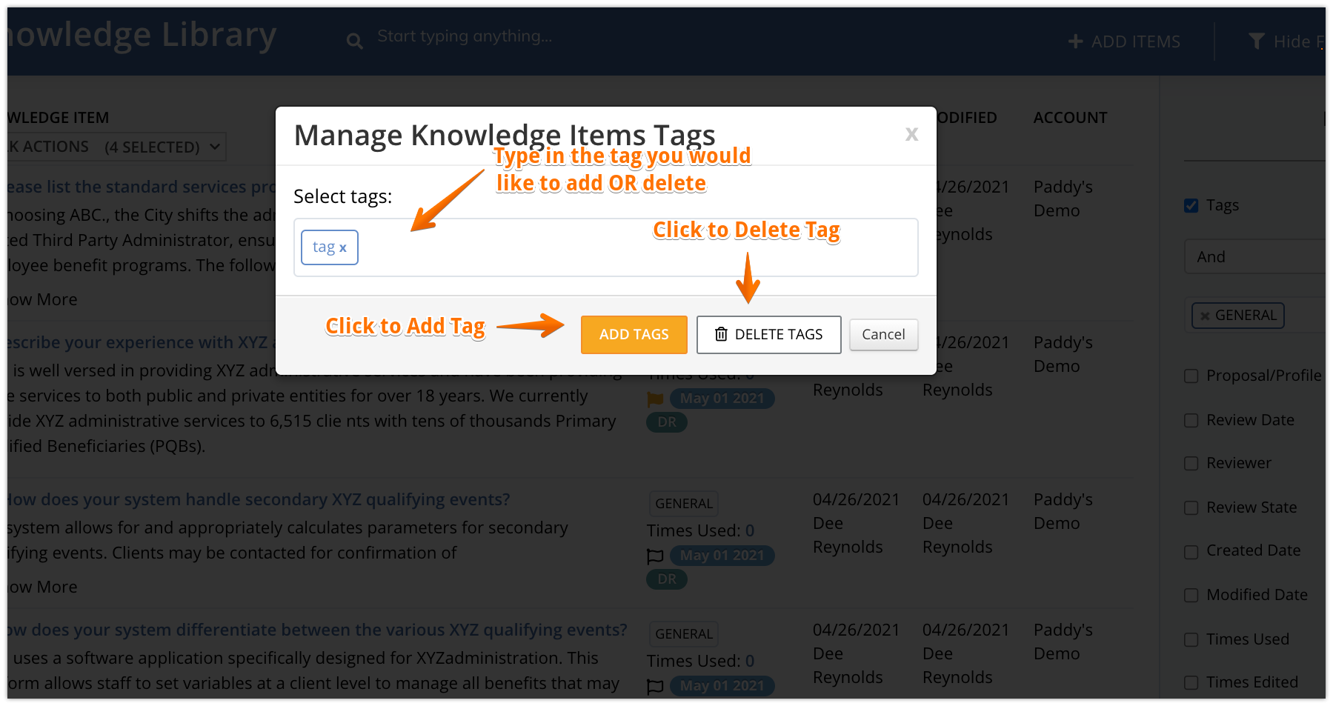
Task: Click the trash icon on DELETE TAGS
Action: (x=721, y=334)
